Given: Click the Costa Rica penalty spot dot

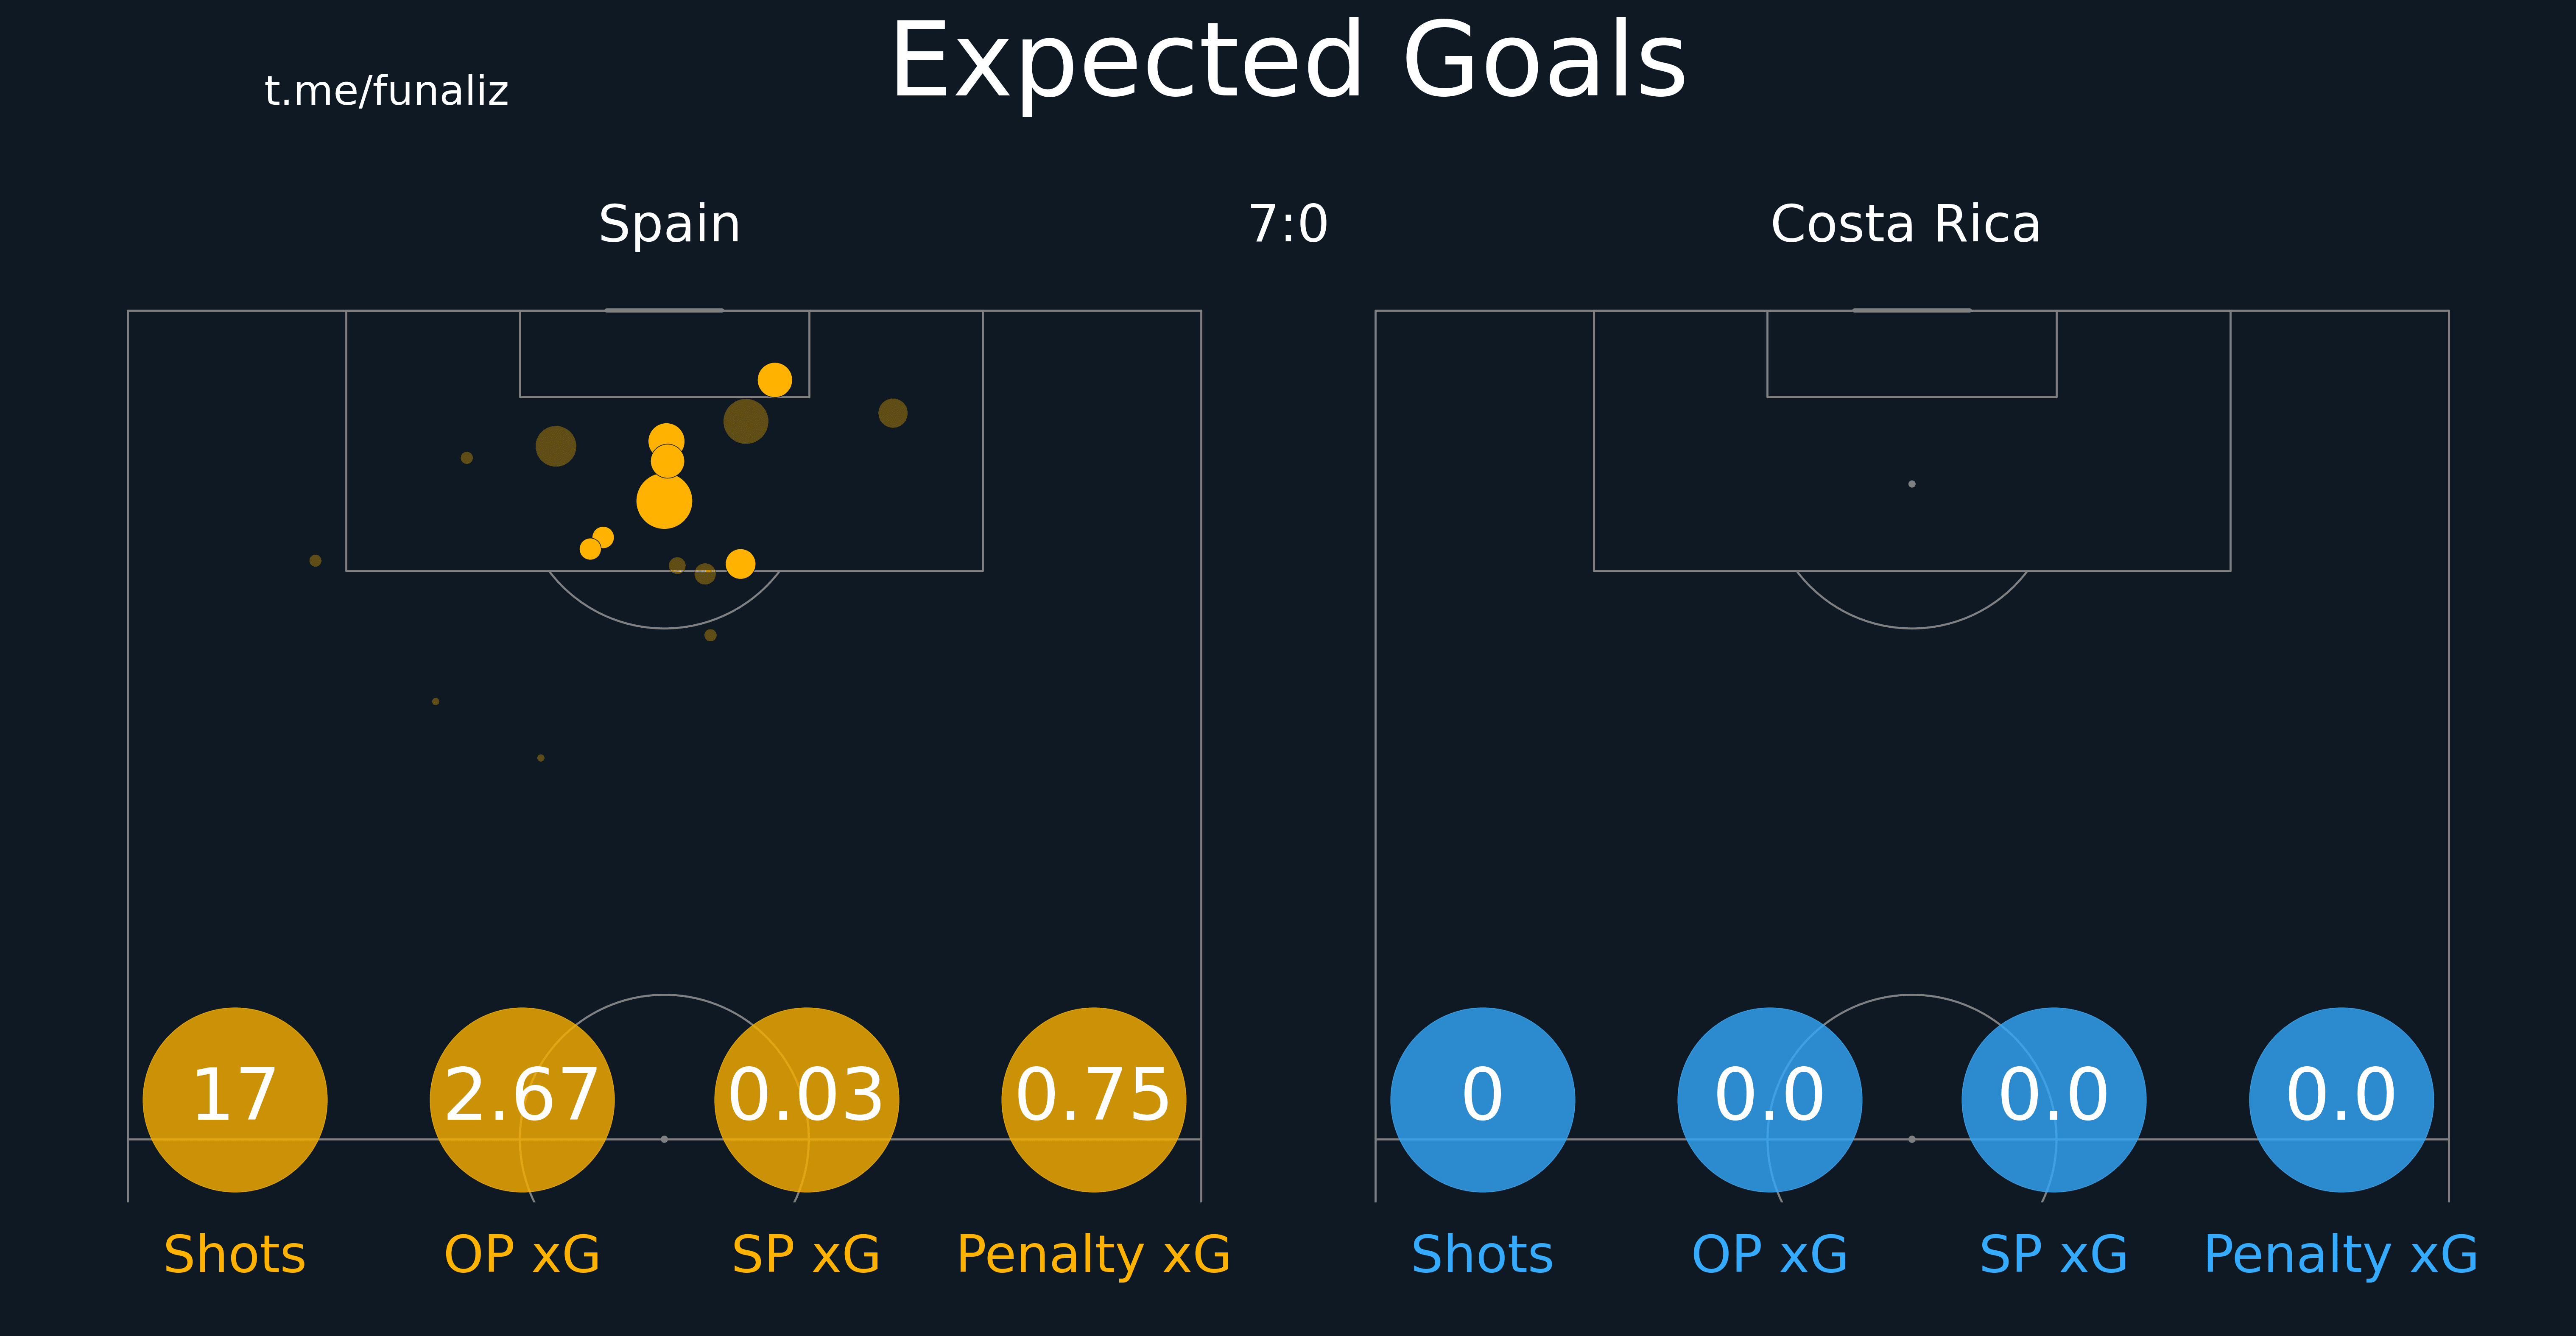Looking at the screenshot, I should click(1912, 484).
